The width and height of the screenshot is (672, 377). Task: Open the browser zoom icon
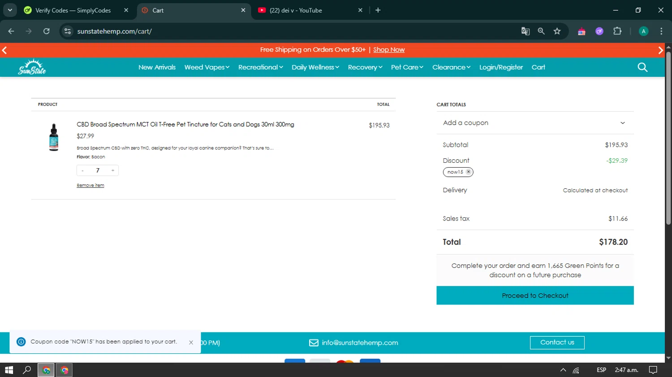click(541, 31)
